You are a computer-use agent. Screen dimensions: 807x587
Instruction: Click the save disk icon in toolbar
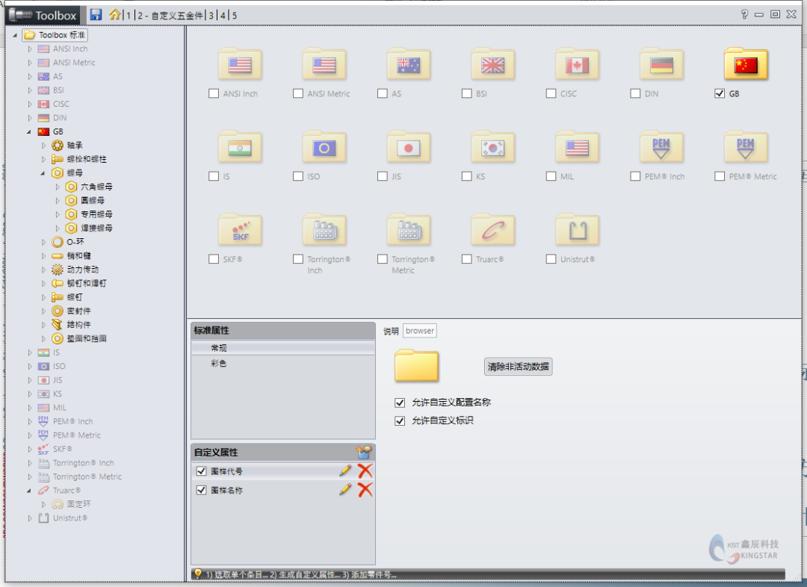click(x=96, y=14)
